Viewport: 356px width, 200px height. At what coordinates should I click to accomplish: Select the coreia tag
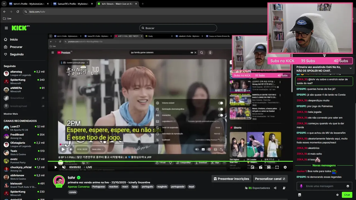pos(73,192)
